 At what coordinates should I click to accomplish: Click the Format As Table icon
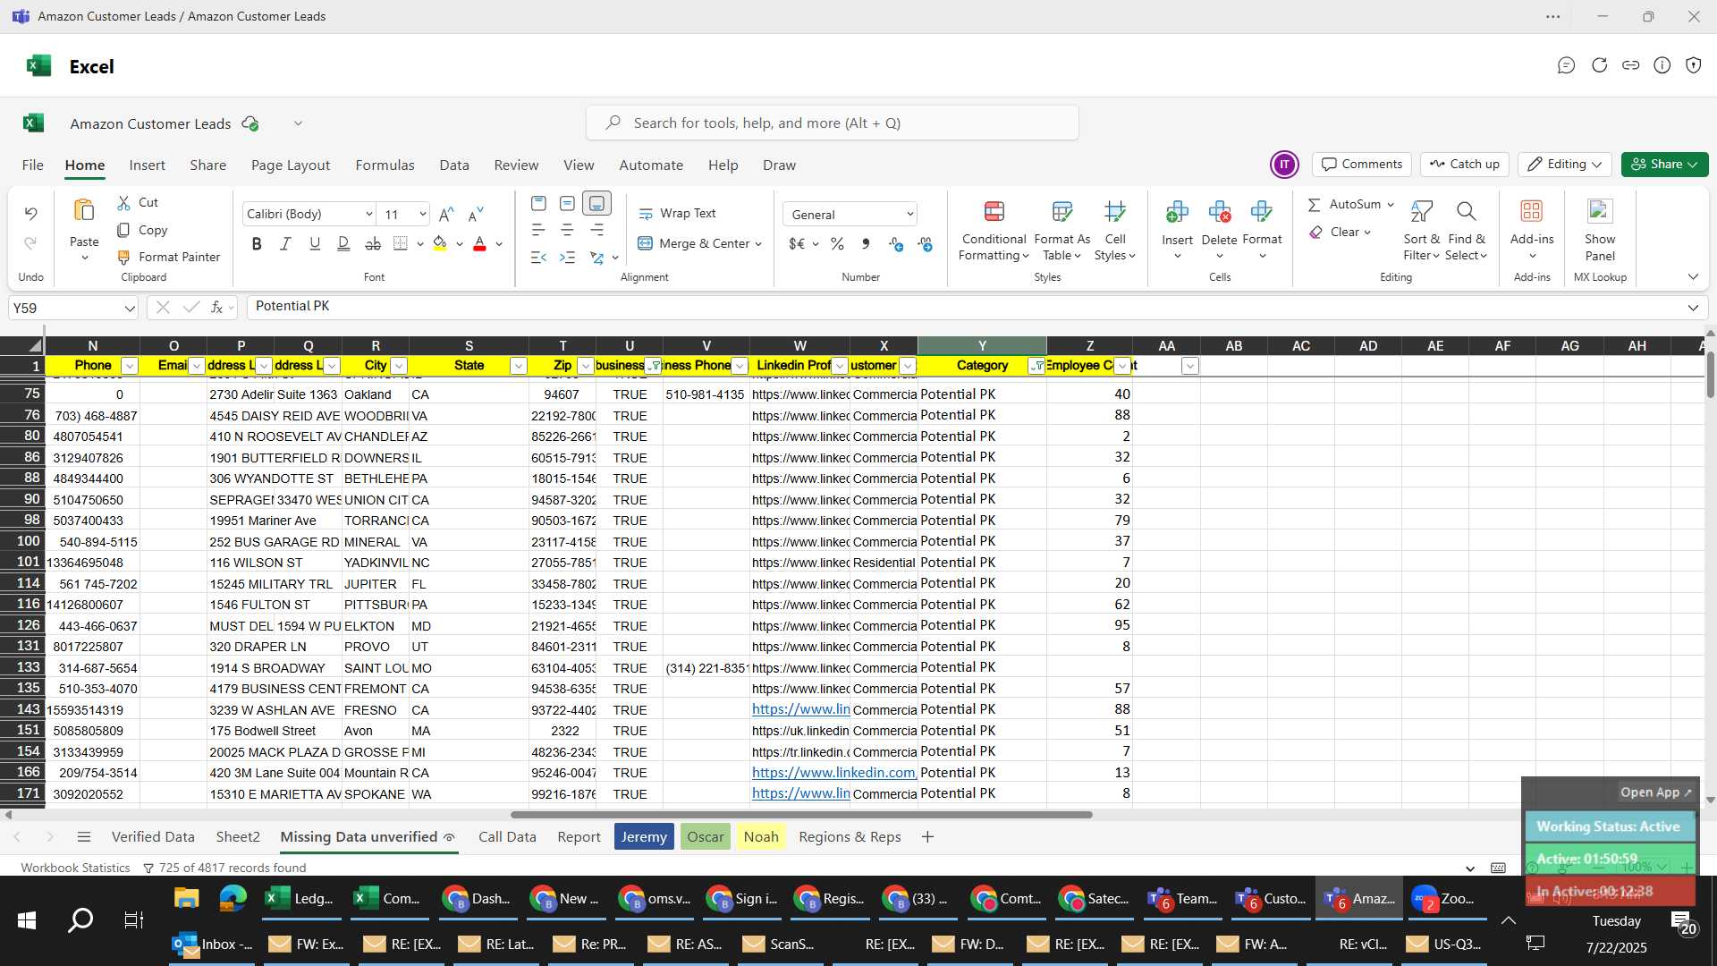point(1061,212)
